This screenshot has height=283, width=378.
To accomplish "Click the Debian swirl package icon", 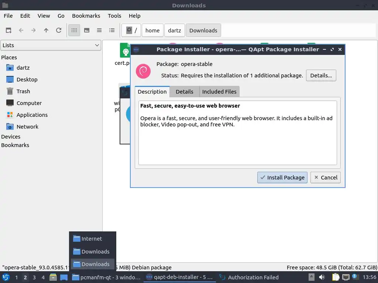I will coord(143,71).
